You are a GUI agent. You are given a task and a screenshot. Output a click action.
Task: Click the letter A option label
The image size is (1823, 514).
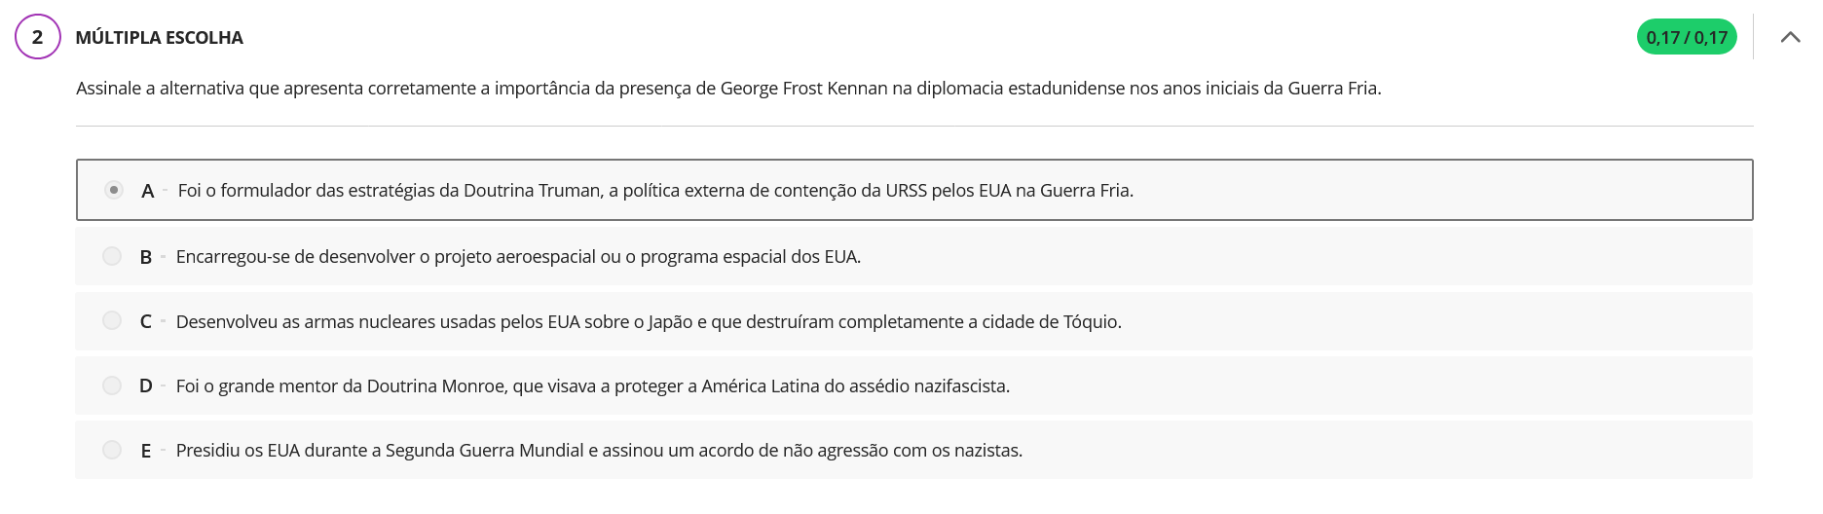pyautogui.click(x=148, y=191)
